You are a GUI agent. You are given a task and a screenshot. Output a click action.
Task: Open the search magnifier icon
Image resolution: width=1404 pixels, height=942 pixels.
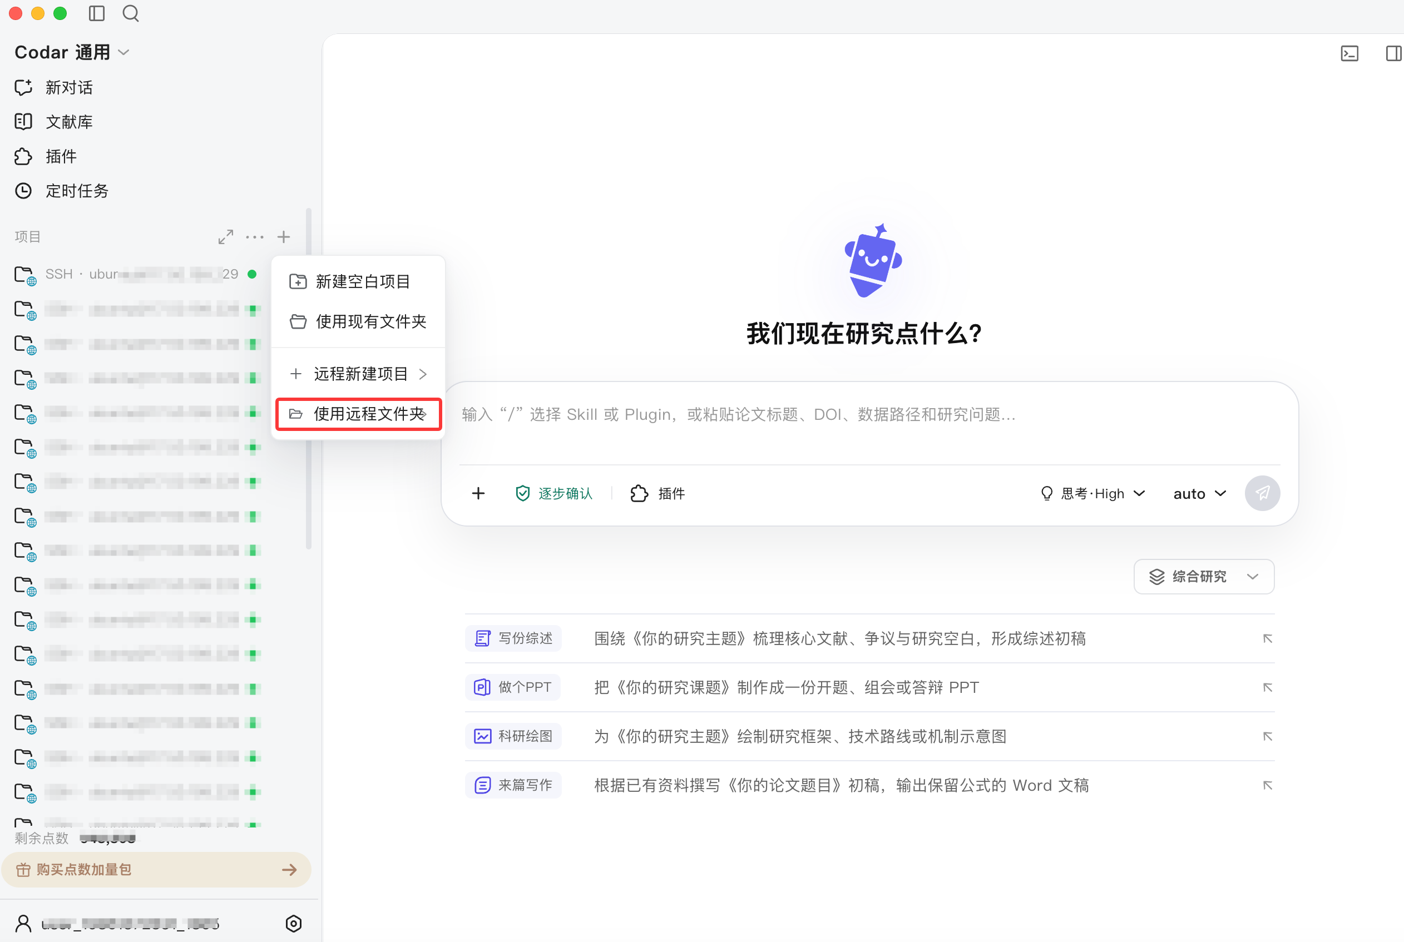pos(130,13)
